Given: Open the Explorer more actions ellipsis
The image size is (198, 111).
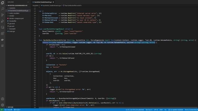Looking at the screenshot, I should [x=28, y=2].
